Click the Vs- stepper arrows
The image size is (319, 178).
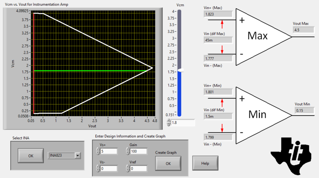98,168
